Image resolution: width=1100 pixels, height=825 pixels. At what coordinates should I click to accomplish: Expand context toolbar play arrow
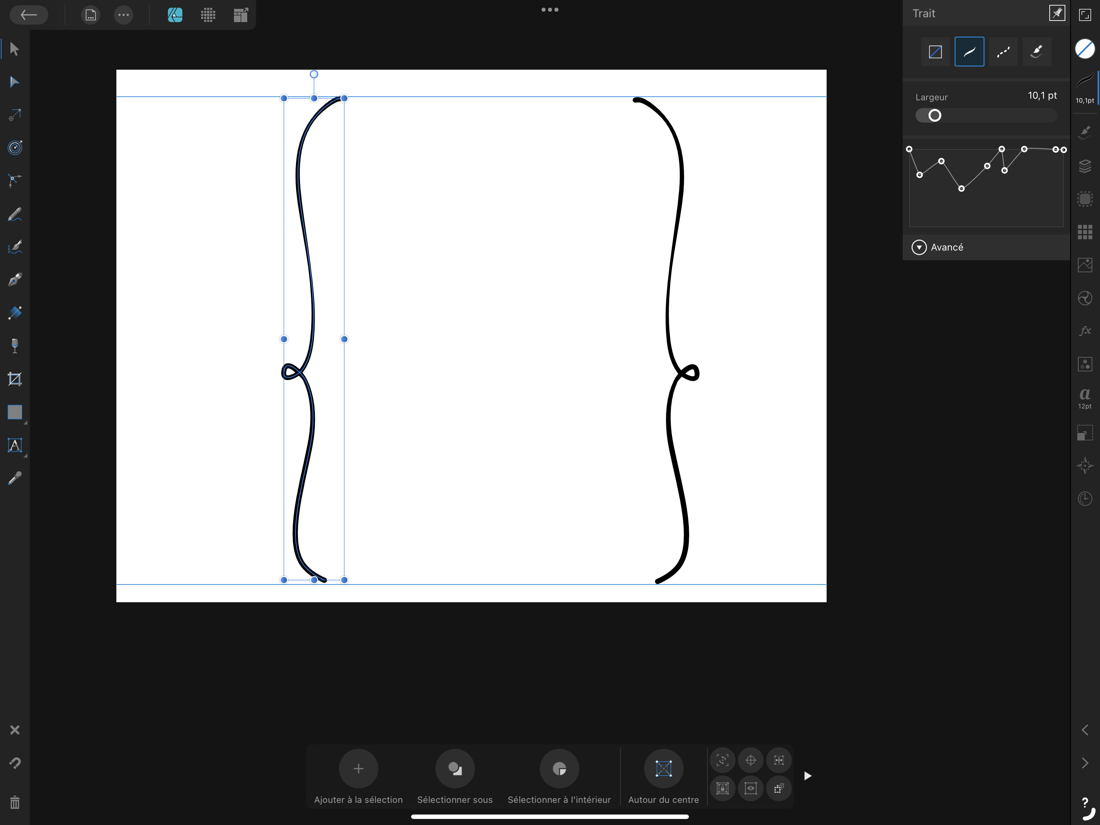coord(808,776)
